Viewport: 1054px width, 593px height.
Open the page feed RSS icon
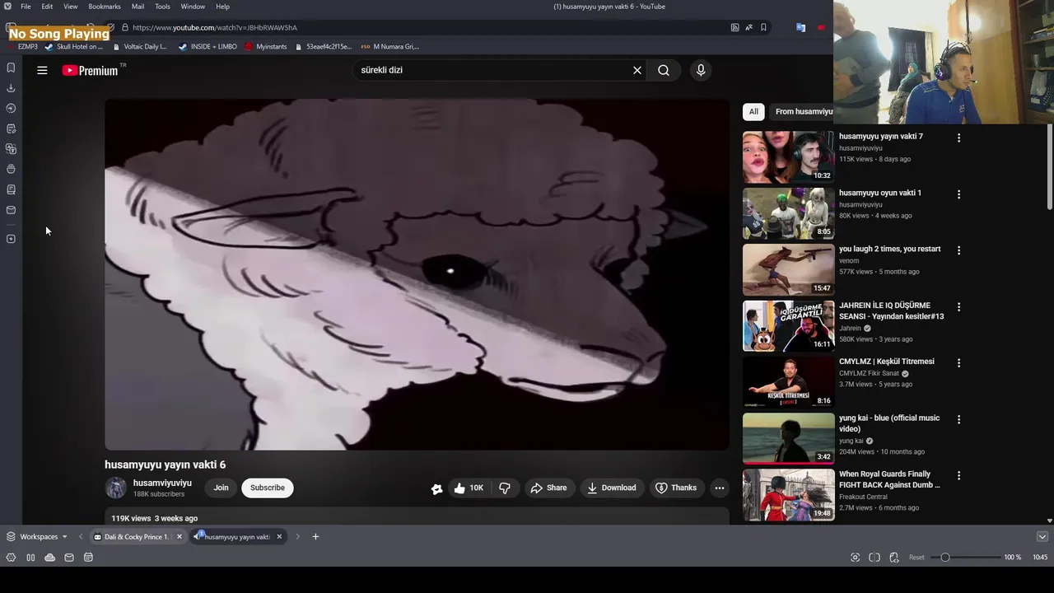(x=735, y=27)
